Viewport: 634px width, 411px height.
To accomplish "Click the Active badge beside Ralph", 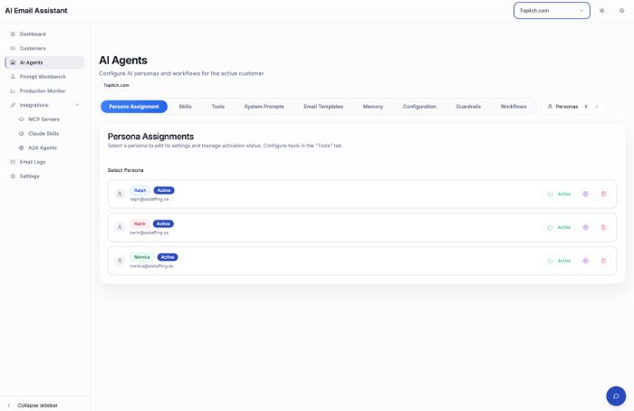I will [x=164, y=190].
